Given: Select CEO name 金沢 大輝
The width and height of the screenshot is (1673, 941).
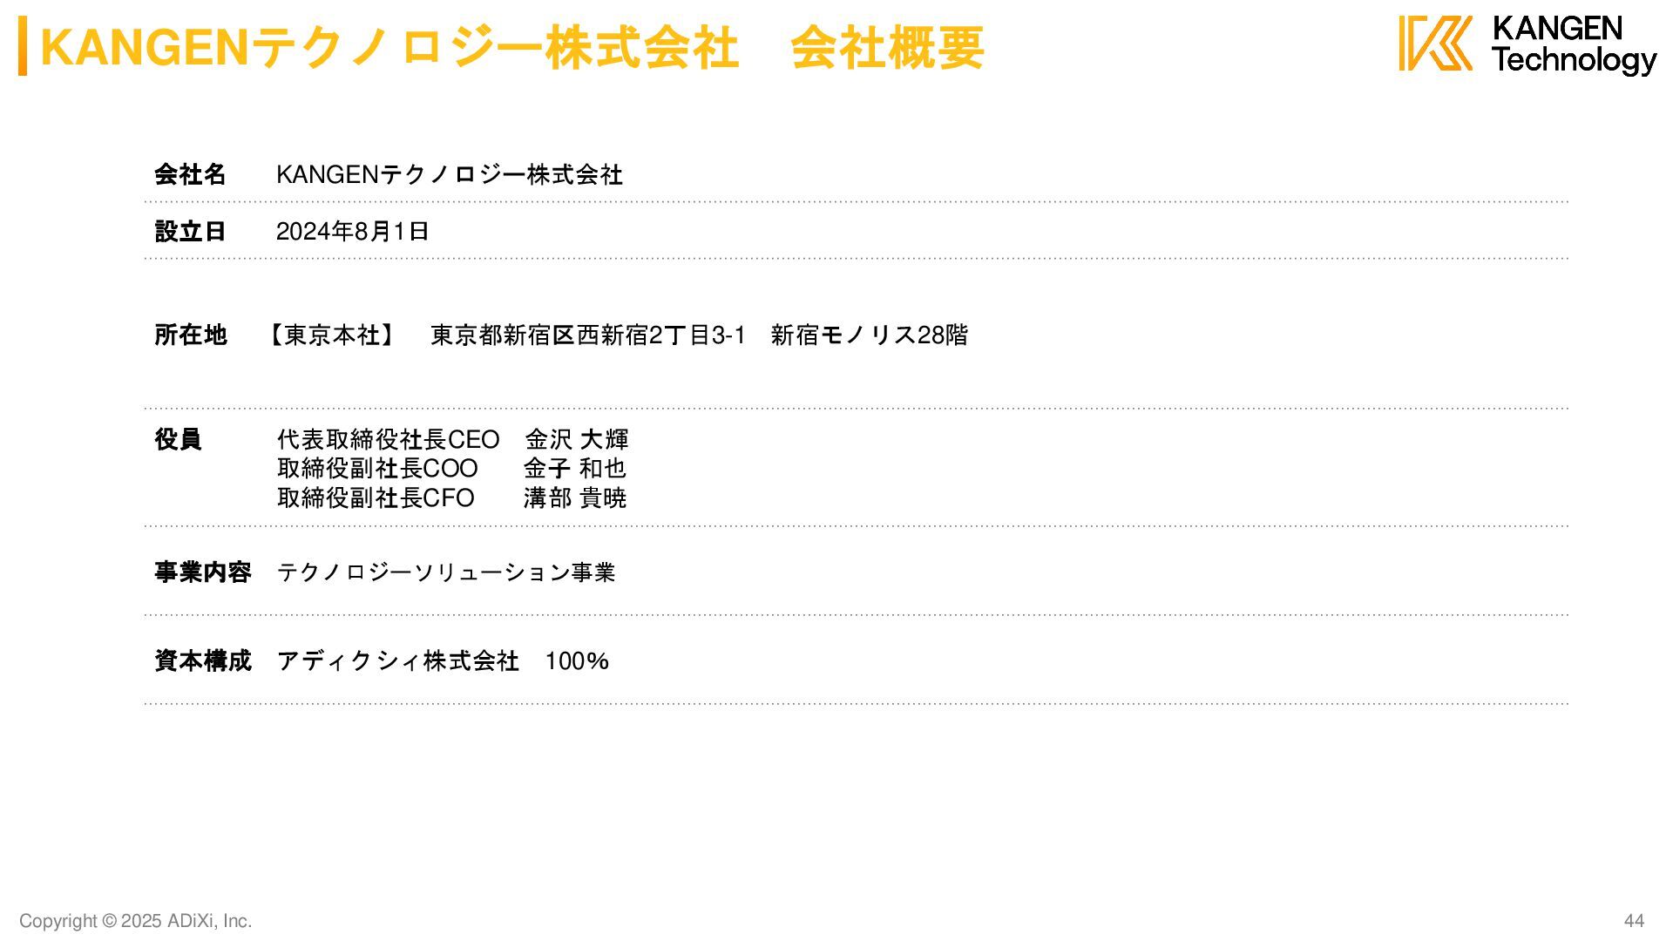Looking at the screenshot, I should point(576,439).
